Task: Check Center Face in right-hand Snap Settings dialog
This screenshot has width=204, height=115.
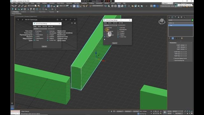Action: tap(120, 37)
